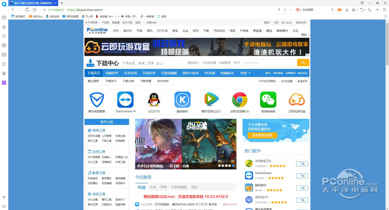Open the search icon in the left sidebar
The image size is (389, 210).
click(4, 36)
